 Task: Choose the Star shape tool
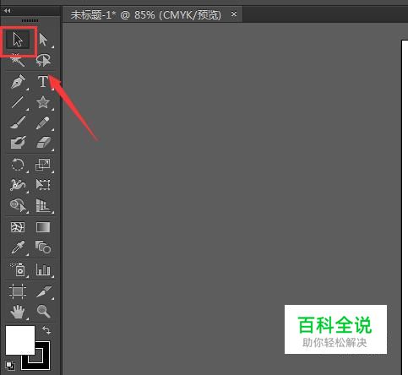coord(43,102)
